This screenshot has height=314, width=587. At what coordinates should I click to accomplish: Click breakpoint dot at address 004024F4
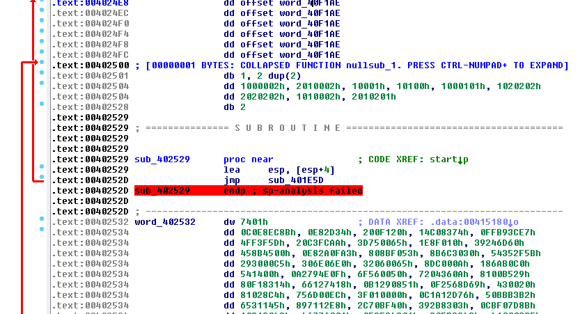(x=42, y=33)
